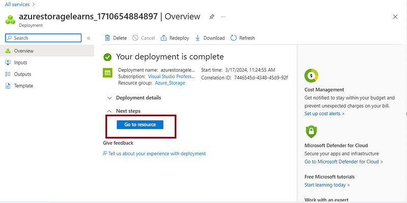
Task: Expand the Deployment details section
Action: [x=110, y=98]
